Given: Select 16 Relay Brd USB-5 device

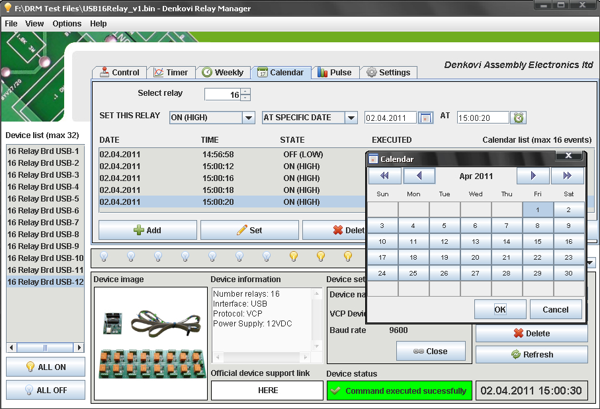Looking at the screenshot, I should point(45,198).
